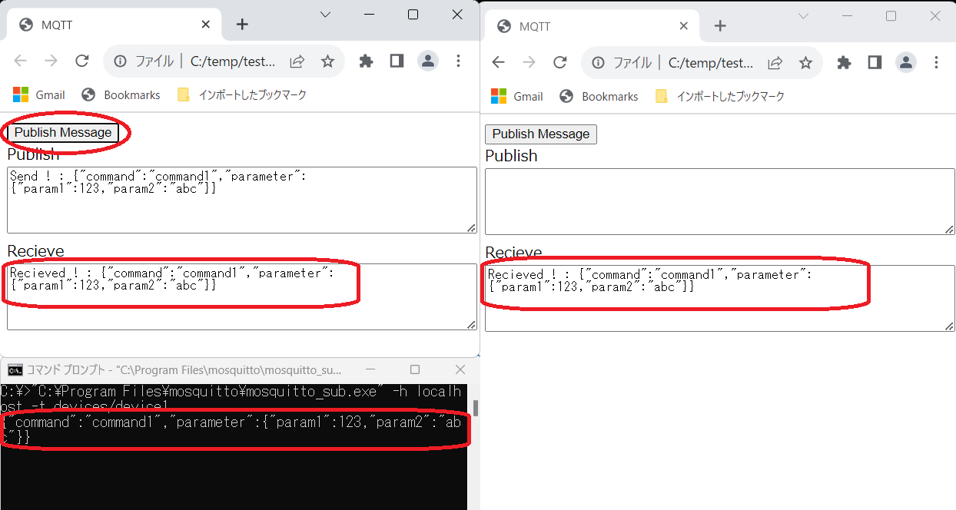Bookmark this page with star icon in left browser
The image size is (956, 510).
[x=327, y=61]
